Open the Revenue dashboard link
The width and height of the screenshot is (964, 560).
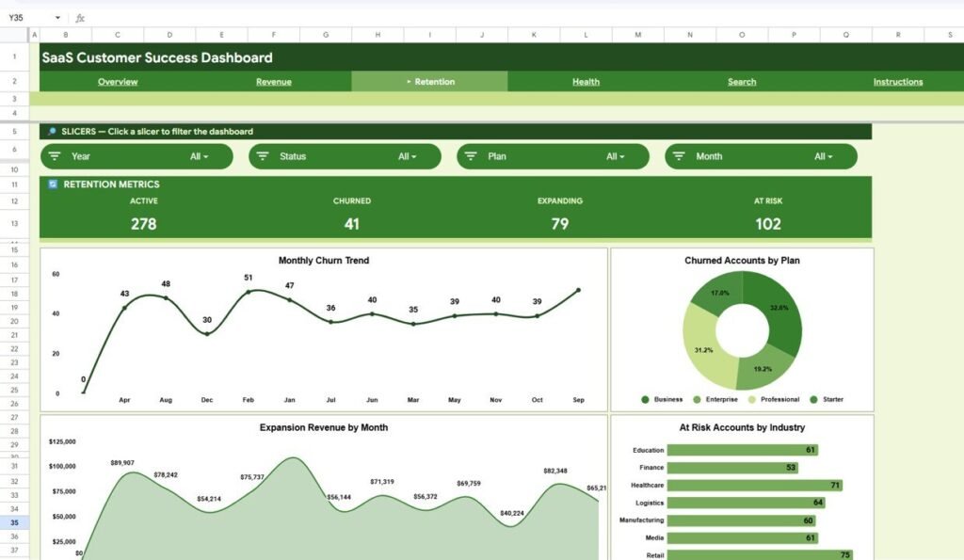coord(273,82)
